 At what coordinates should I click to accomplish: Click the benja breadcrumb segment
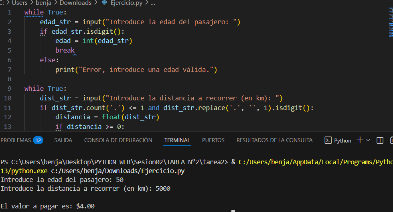coord(43,3)
